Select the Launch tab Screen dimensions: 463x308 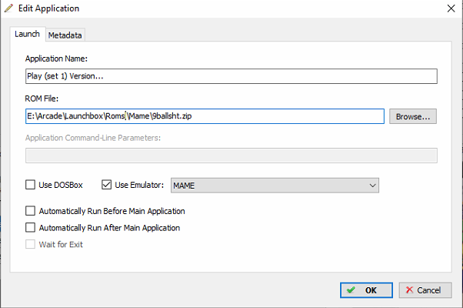tap(27, 34)
